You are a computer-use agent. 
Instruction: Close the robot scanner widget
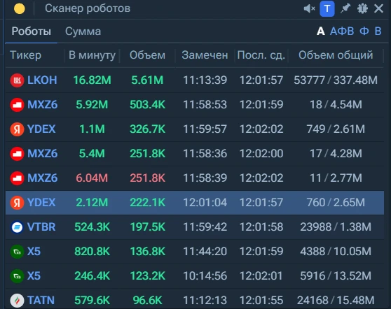tap(379, 8)
